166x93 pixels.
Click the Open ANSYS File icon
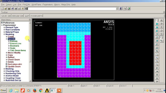point(6,9)
